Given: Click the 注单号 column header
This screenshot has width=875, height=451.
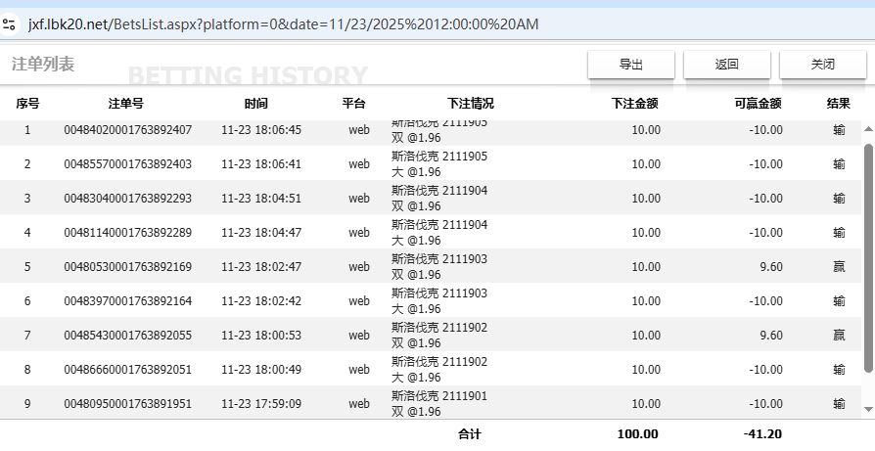Looking at the screenshot, I should (x=126, y=104).
